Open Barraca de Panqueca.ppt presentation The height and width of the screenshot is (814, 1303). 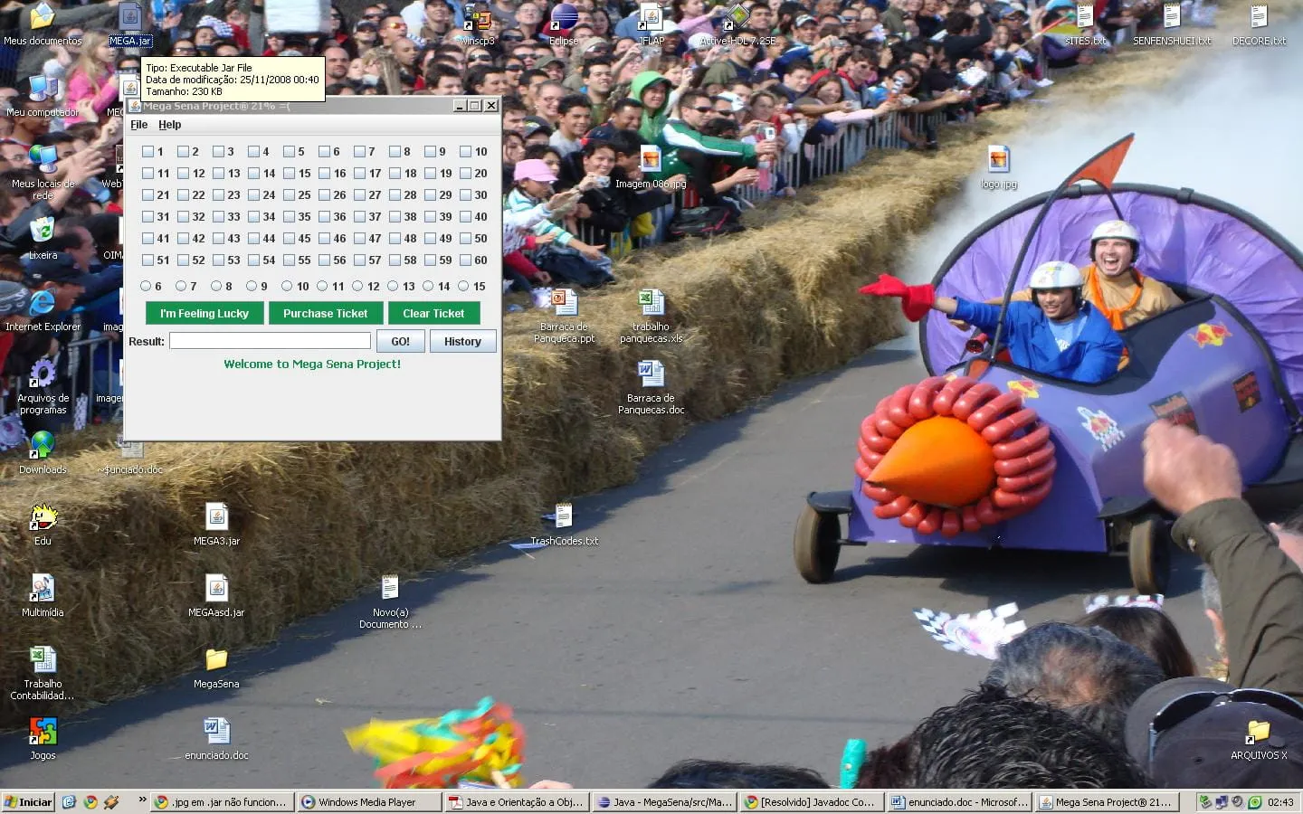[565, 317]
